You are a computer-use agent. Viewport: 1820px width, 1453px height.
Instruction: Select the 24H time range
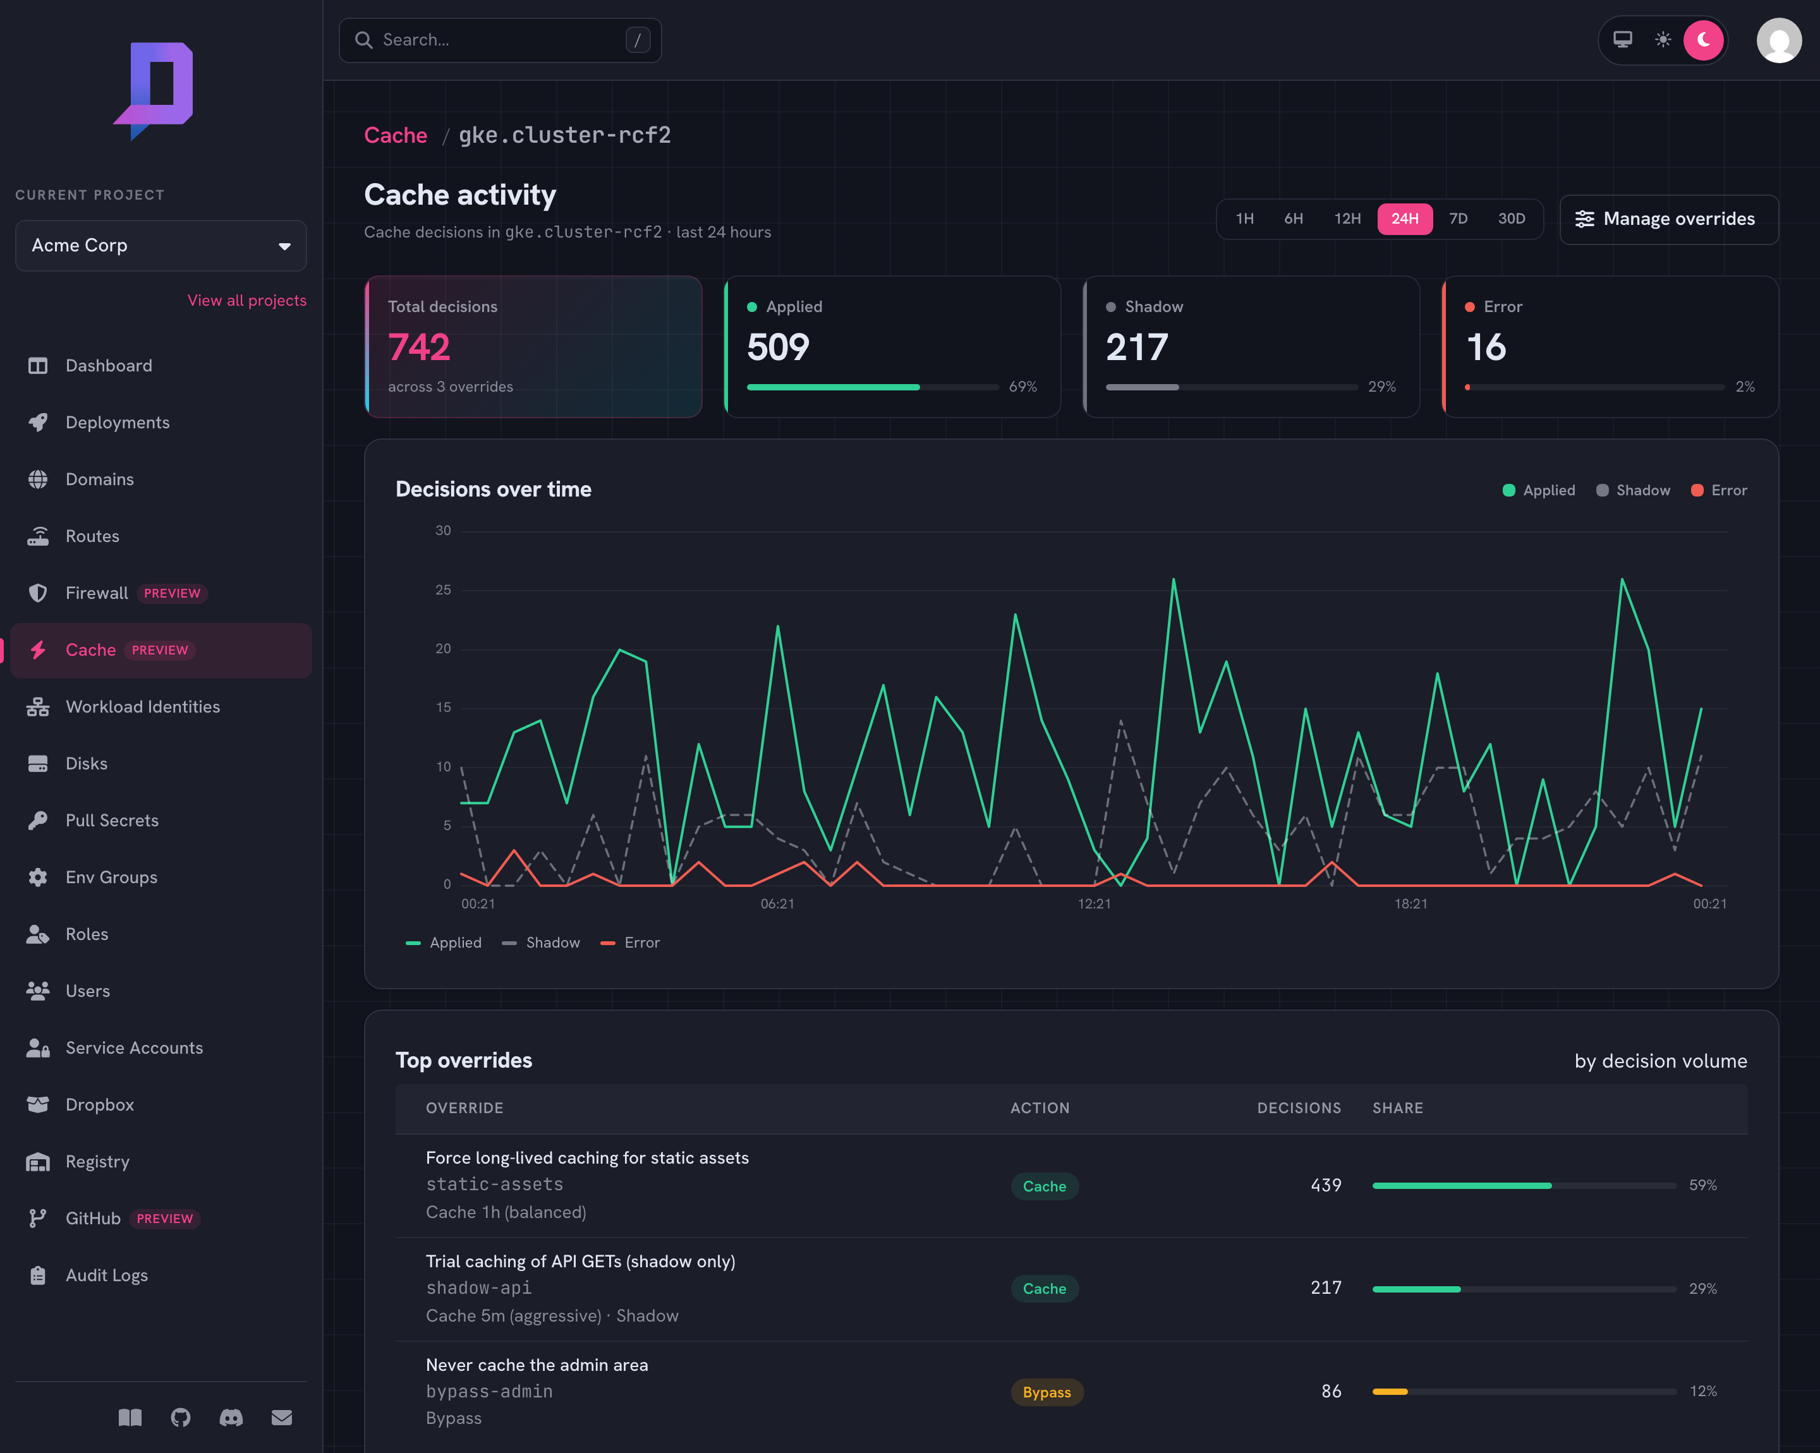(1405, 219)
